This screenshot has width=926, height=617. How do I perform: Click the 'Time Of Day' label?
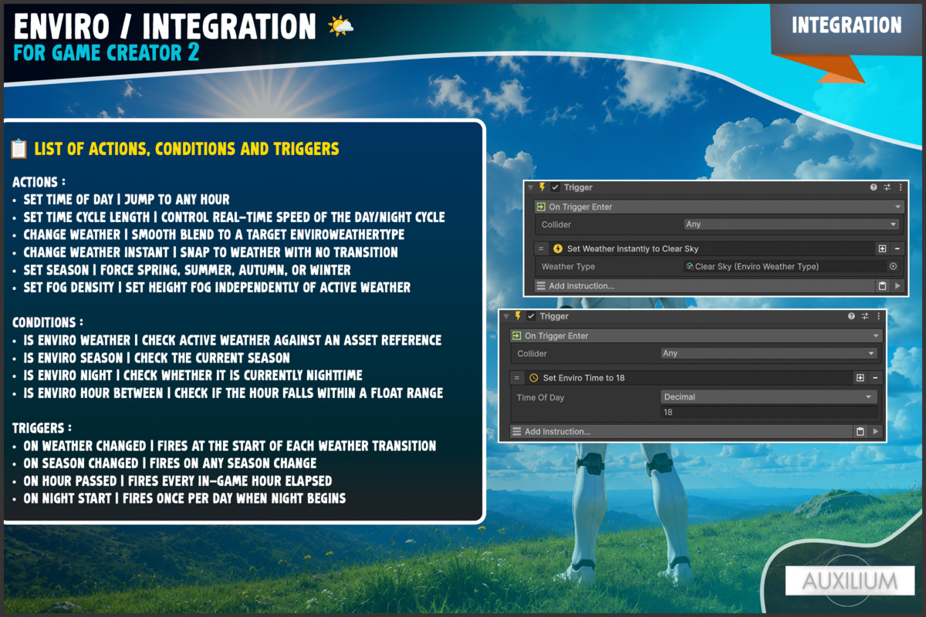click(540, 397)
